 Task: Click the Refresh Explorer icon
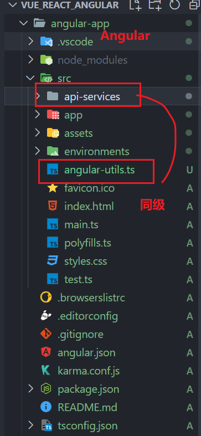pos(175,5)
